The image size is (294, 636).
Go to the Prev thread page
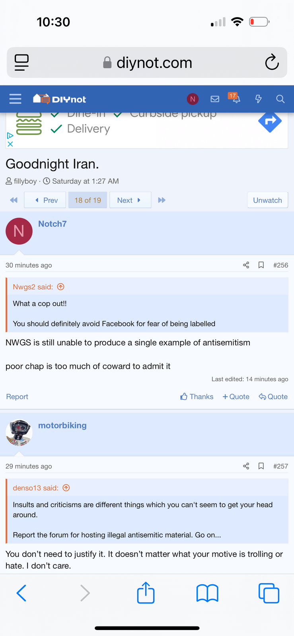click(46, 200)
